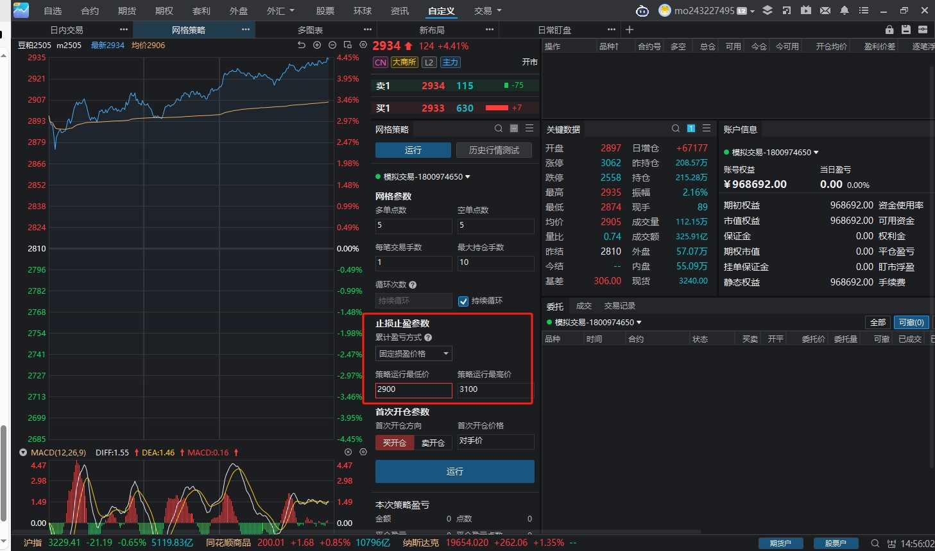Expand the 交易 menu dropdown
935x551 pixels.
tap(488, 11)
